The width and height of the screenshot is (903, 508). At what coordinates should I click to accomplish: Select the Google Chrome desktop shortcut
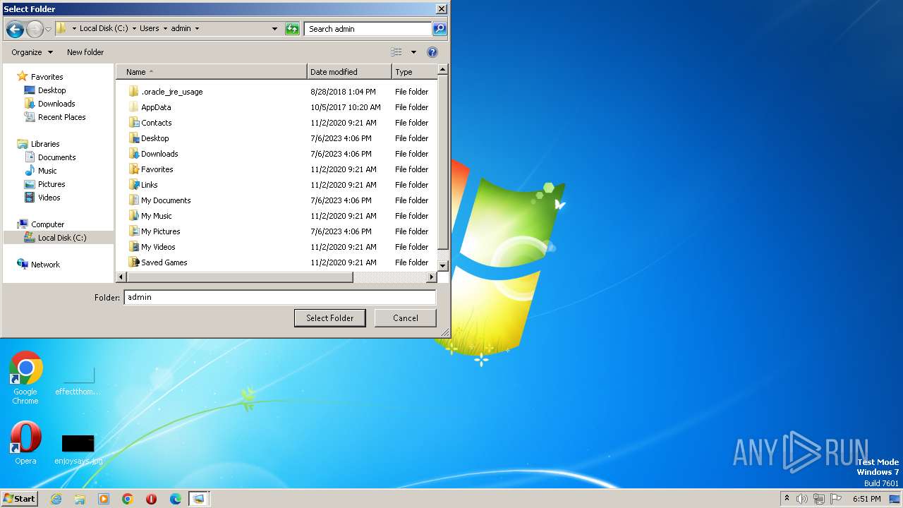[x=25, y=378]
